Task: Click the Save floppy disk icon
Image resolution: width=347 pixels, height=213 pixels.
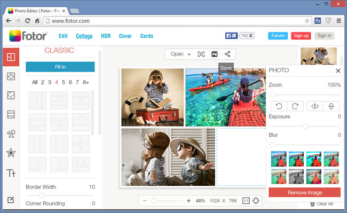Action: pyautogui.click(x=215, y=54)
